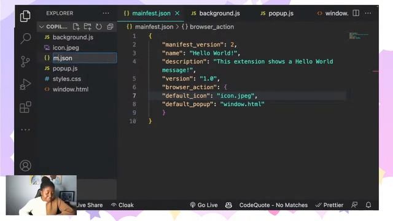Start Go Live server from status bar
This screenshot has height=221, width=393.
[204, 205]
